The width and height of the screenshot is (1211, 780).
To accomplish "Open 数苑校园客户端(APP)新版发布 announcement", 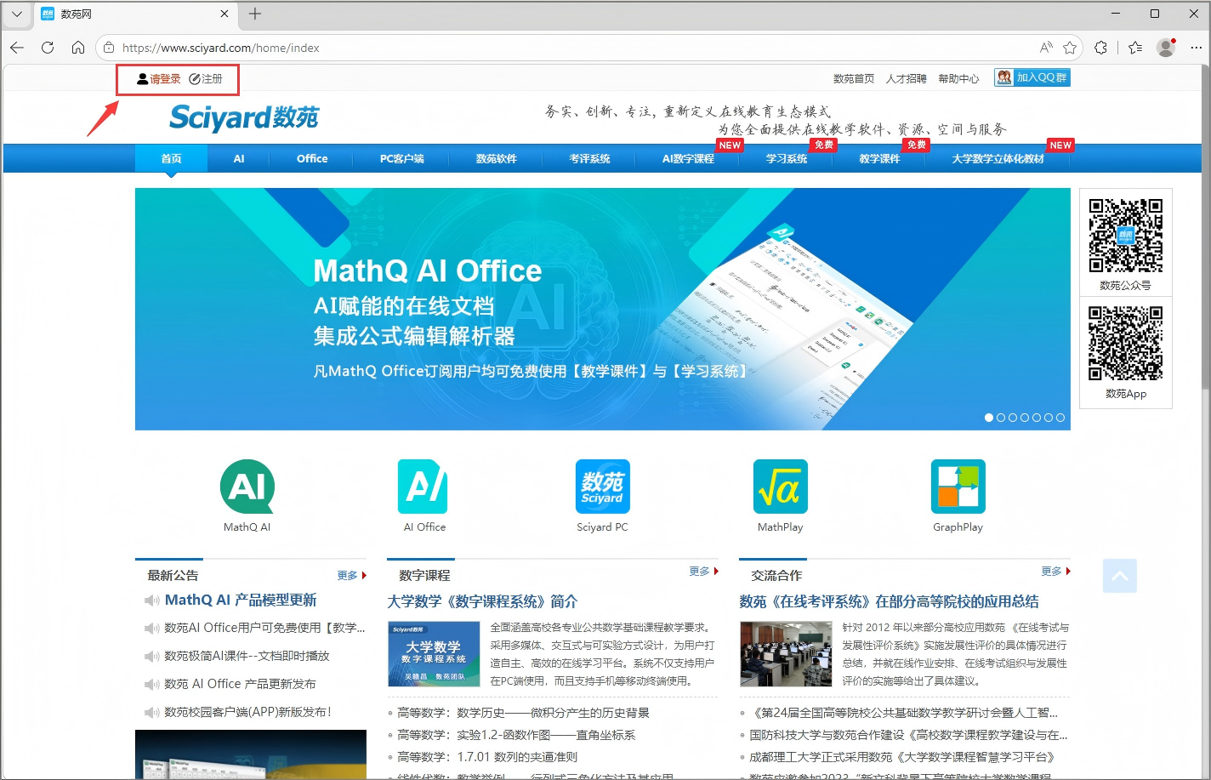I will pos(247,712).
